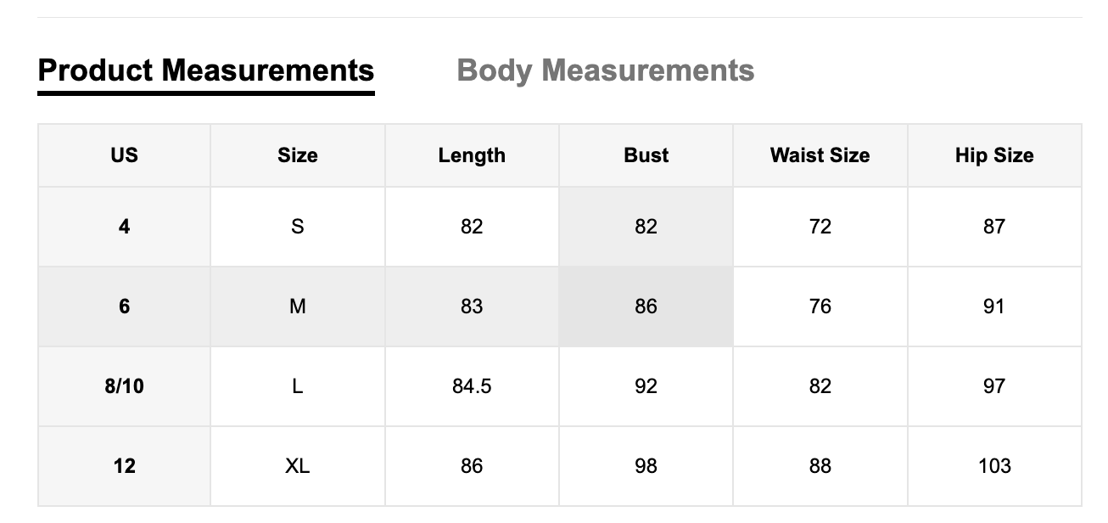The height and width of the screenshot is (523, 1108).
Task: Switch to the Body Measurements tab
Action: tap(606, 70)
